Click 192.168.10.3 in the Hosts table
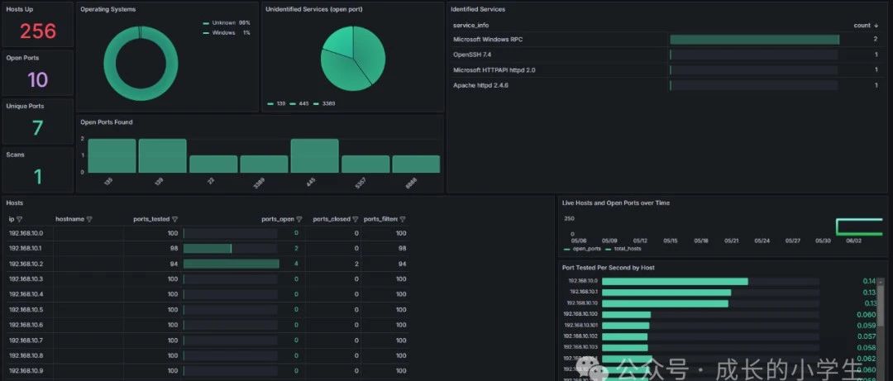 pos(26,279)
